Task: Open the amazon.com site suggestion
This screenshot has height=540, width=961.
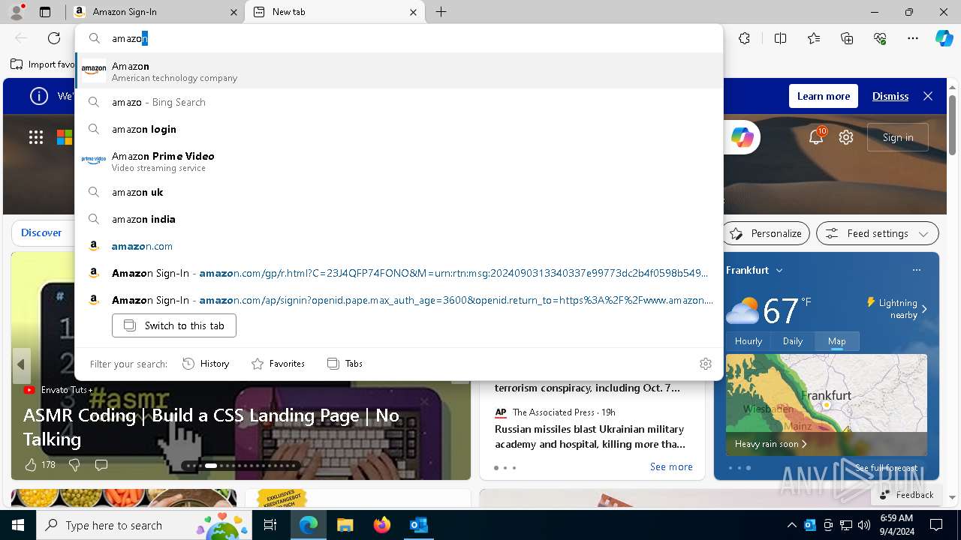Action: click(x=399, y=246)
